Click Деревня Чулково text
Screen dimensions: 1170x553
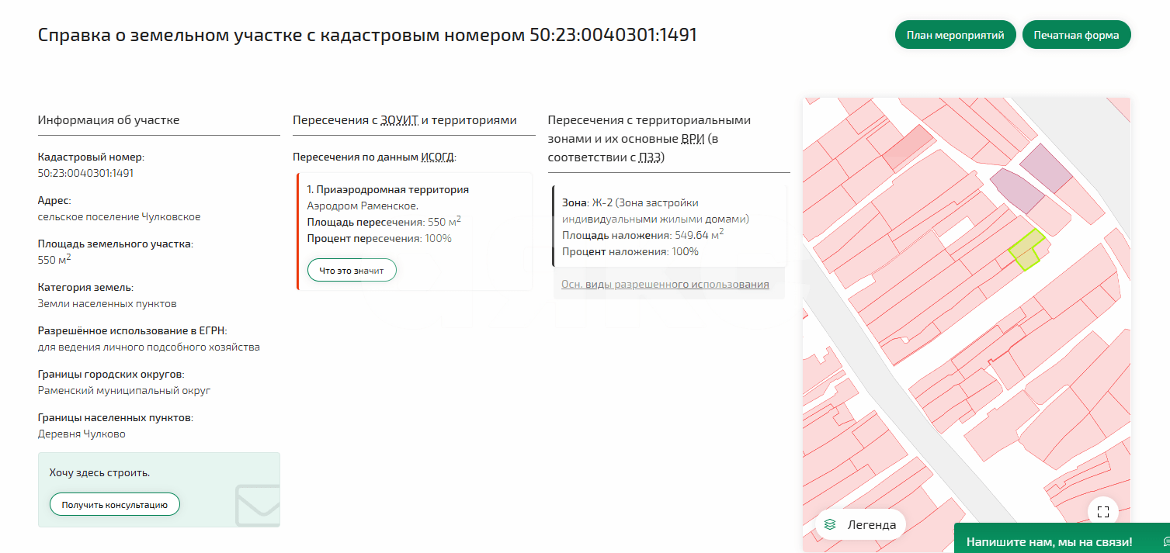82,434
